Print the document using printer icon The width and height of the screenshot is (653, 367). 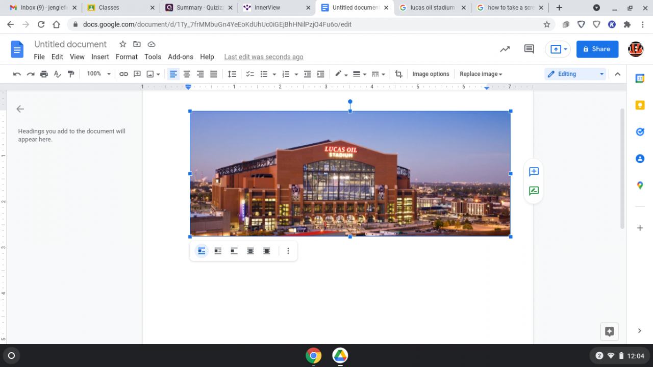click(x=44, y=74)
